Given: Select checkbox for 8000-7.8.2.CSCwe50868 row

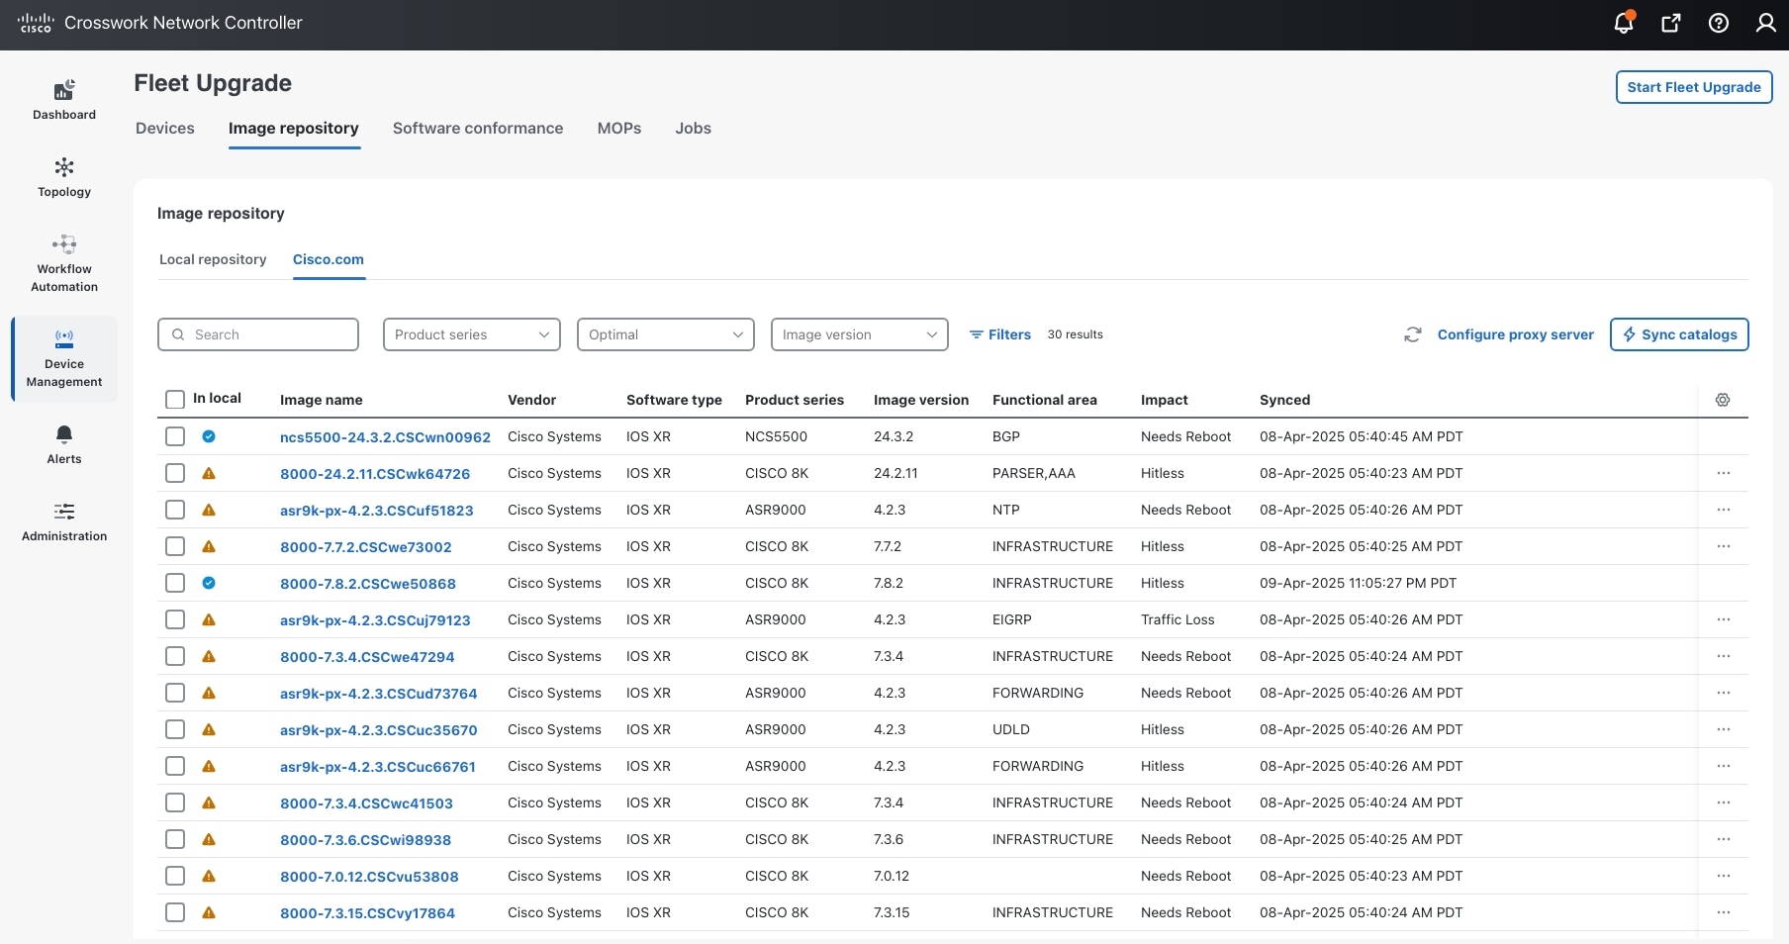Looking at the screenshot, I should 175,583.
